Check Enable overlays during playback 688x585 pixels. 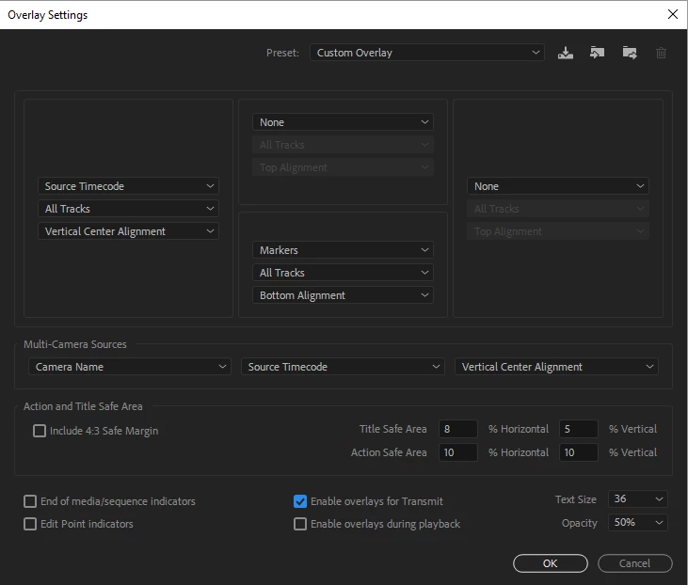click(x=300, y=524)
